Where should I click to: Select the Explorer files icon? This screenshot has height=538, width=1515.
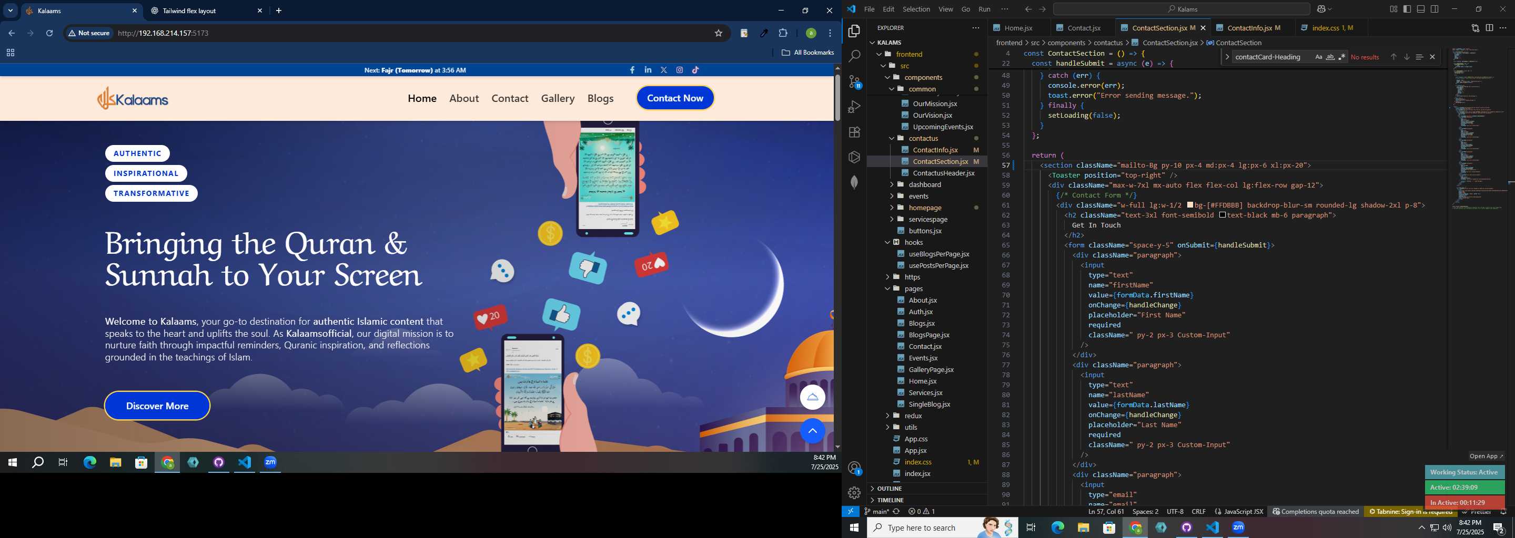854,30
